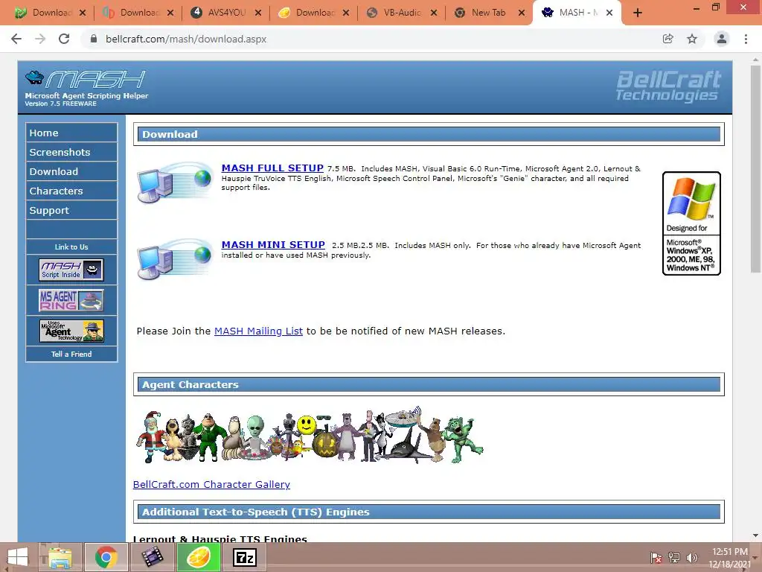Click the orange citrus app in the taskbar
762x572 pixels.
click(x=198, y=557)
